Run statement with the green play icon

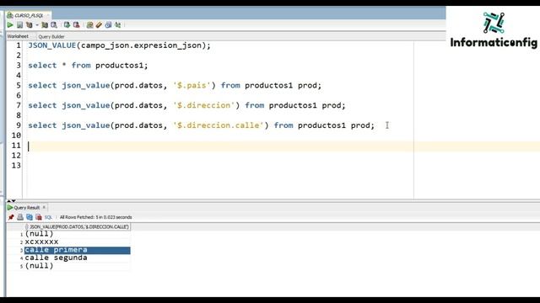click(10, 24)
